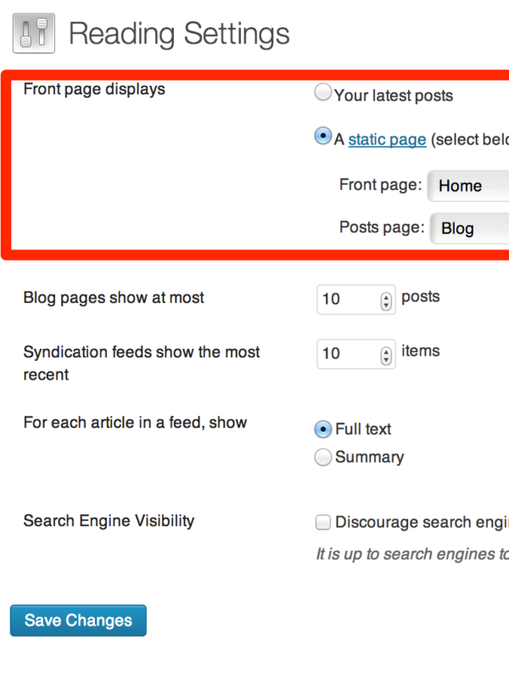Click the stepper arrows on posts count
Image resolution: width=509 pixels, height=679 pixels.
[x=386, y=301]
